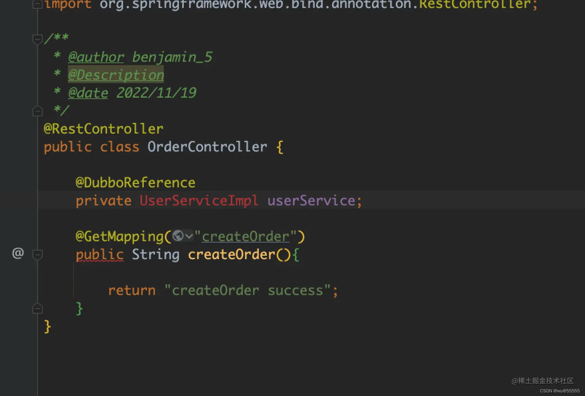
Task: Click the class keyword
Action: point(120,147)
